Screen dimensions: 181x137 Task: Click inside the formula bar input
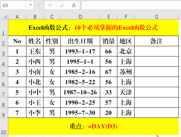[131, 5]
